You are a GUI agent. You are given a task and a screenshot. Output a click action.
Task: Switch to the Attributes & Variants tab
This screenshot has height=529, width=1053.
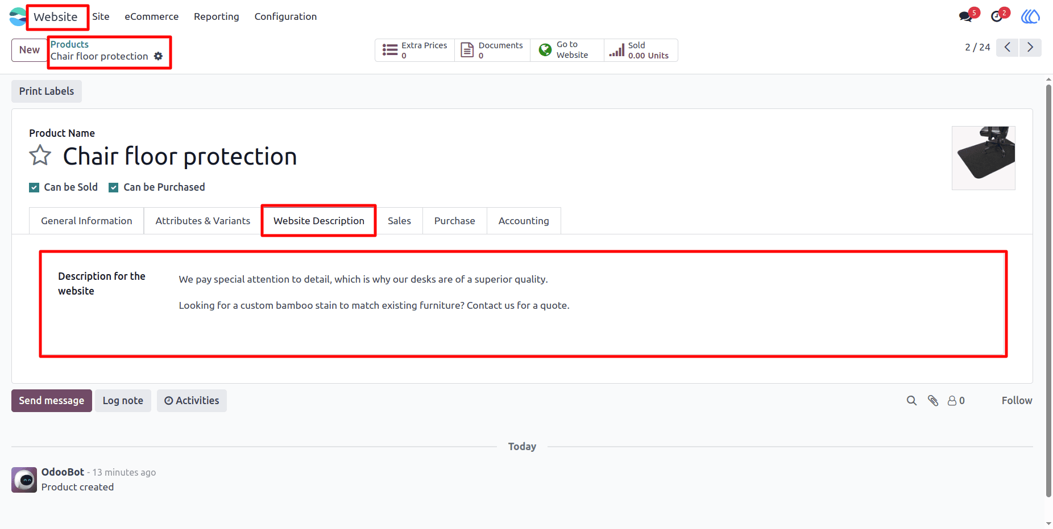coord(203,221)
